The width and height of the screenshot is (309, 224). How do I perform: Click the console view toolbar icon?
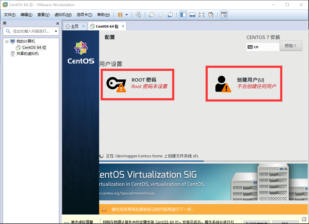[224, 15]
